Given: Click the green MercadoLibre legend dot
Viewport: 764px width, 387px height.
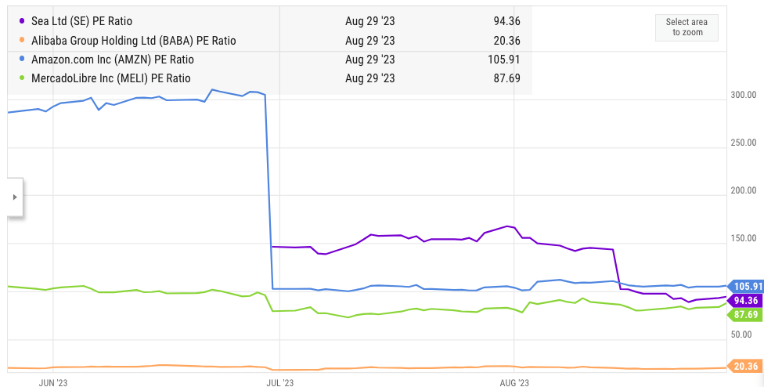Looking at the screenshot, I should click(x=21, y=78).
